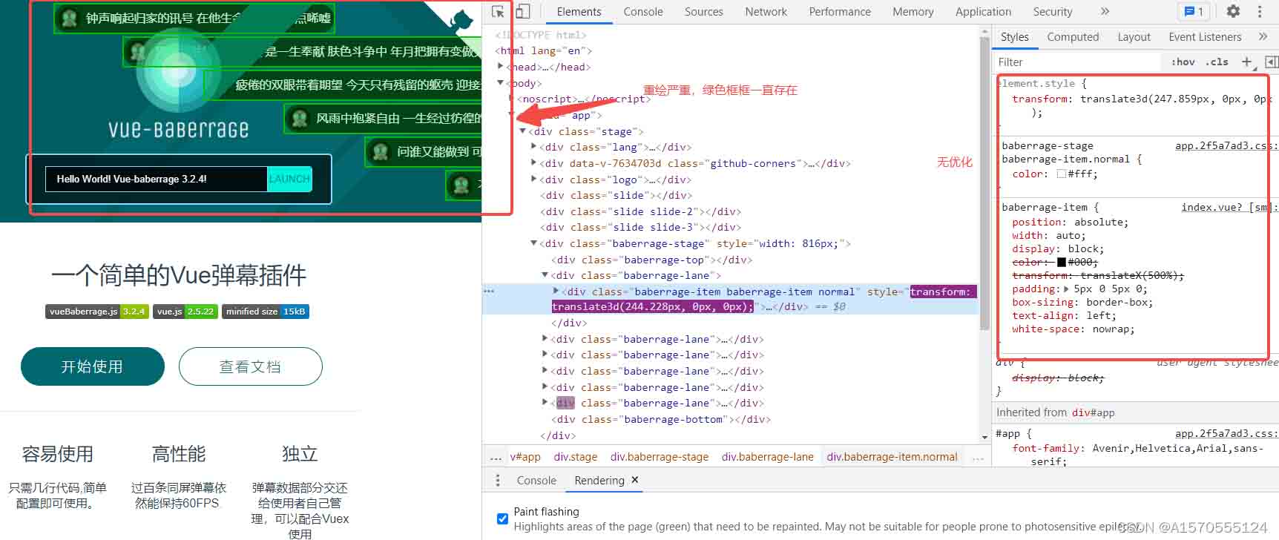Add a new style rule with plus icon
This screenshot has height=540, width=1279.
point(1246,62)
